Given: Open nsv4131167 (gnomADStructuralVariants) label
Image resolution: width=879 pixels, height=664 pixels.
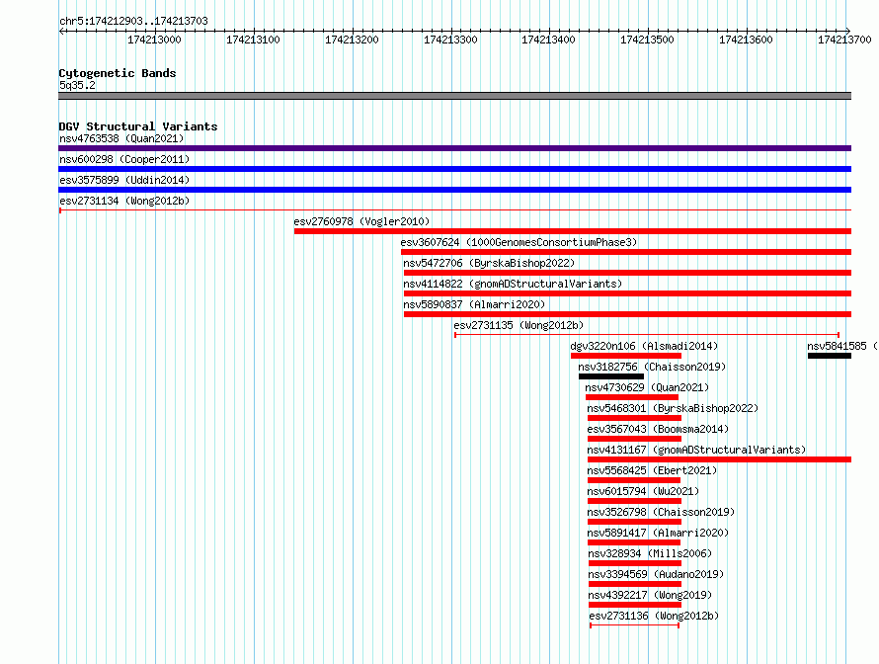Looking at the screenshot, I should [696, 450].
